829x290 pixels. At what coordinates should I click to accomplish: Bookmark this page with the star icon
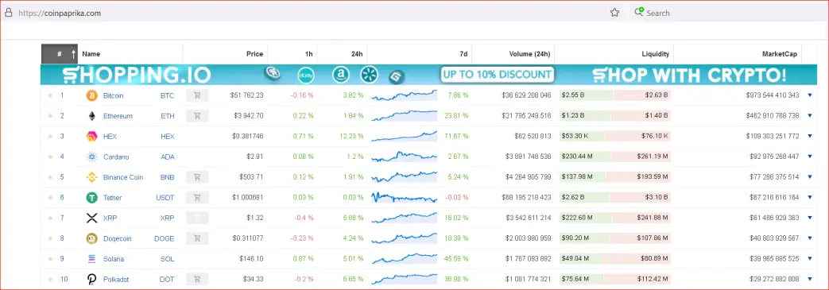[x=614, y=13]
